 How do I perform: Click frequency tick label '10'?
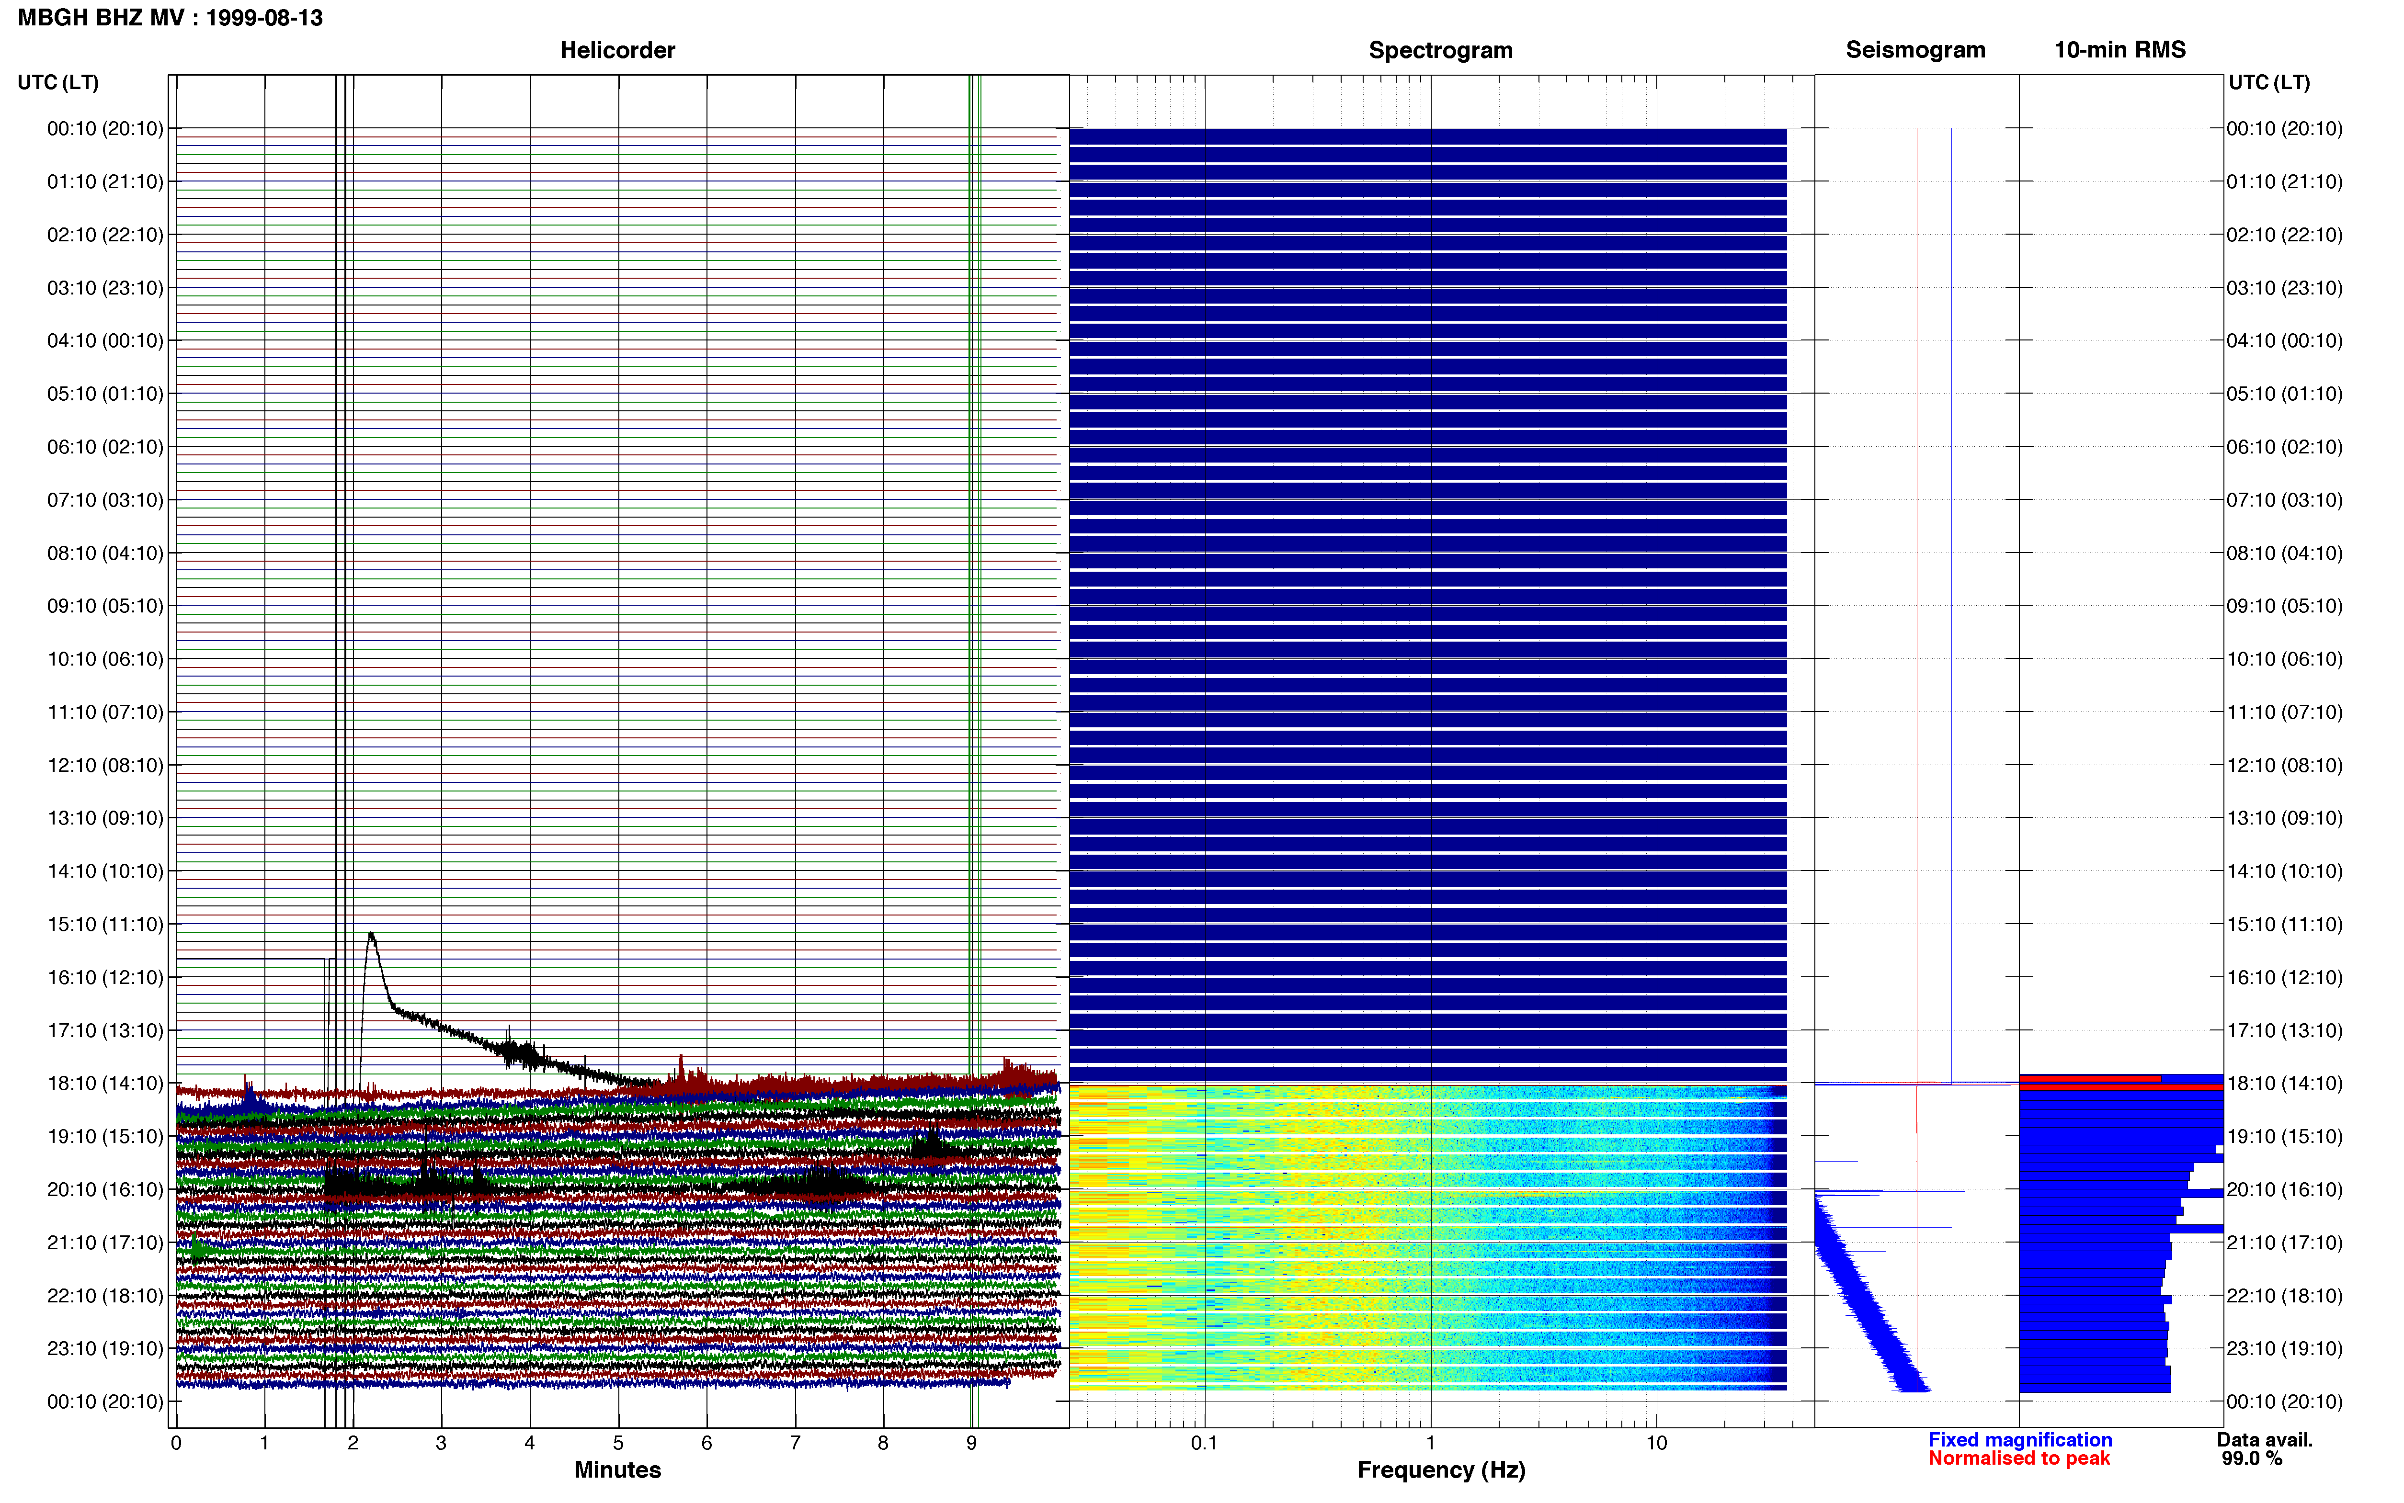(x=1656, y=1442)
